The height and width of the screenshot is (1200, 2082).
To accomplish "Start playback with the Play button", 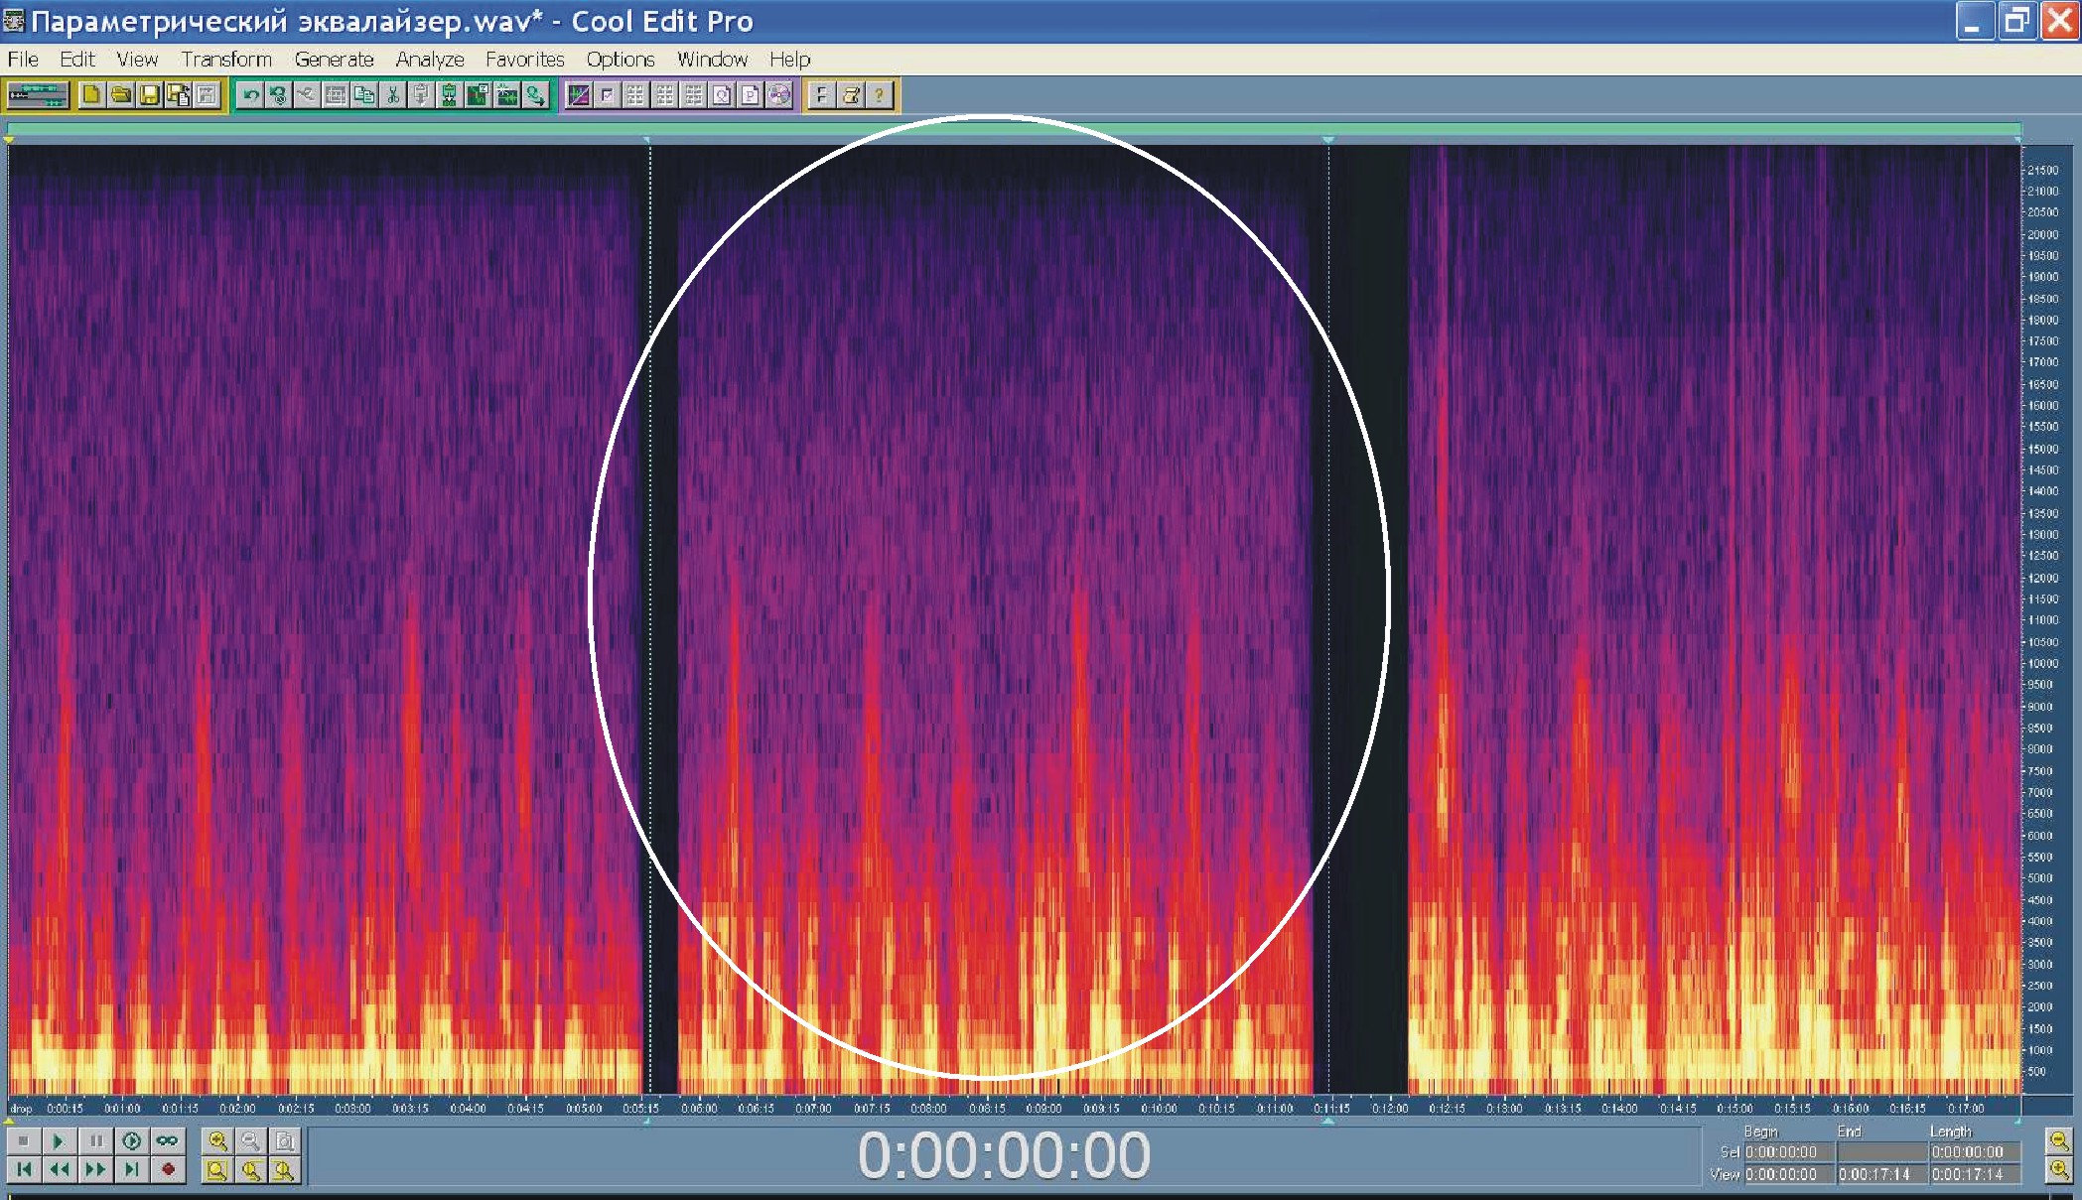I will (60, 1140).
